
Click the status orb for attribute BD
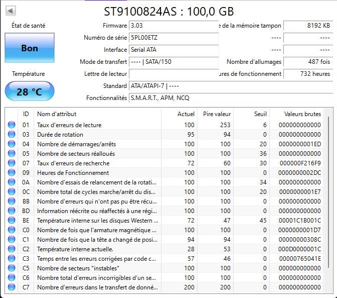(x=12, y=211)
